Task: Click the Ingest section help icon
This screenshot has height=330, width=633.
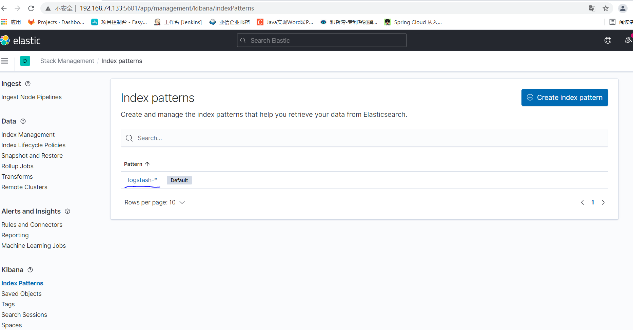Action: tap(28, 84)
